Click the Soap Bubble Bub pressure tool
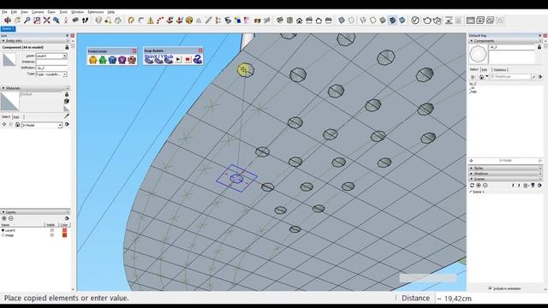 coord(169,59)
